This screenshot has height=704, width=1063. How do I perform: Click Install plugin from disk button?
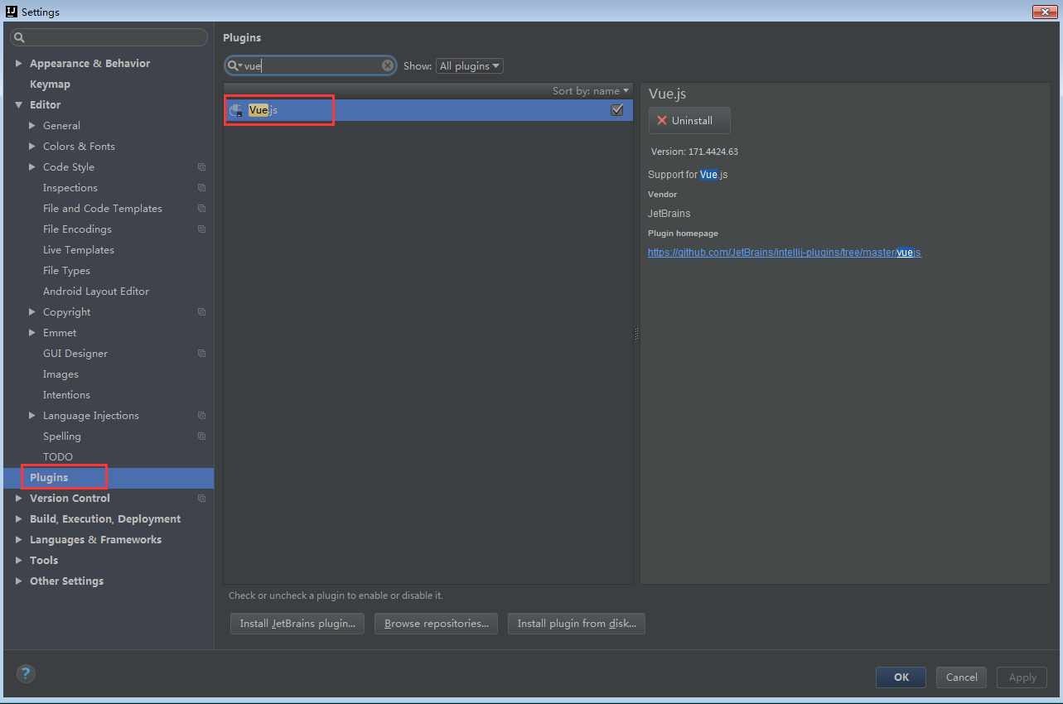(577, 624)
